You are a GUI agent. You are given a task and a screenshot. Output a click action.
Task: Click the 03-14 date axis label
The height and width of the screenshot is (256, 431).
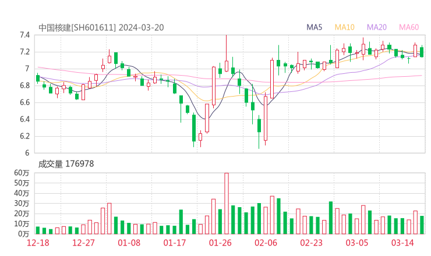(402, 243)
